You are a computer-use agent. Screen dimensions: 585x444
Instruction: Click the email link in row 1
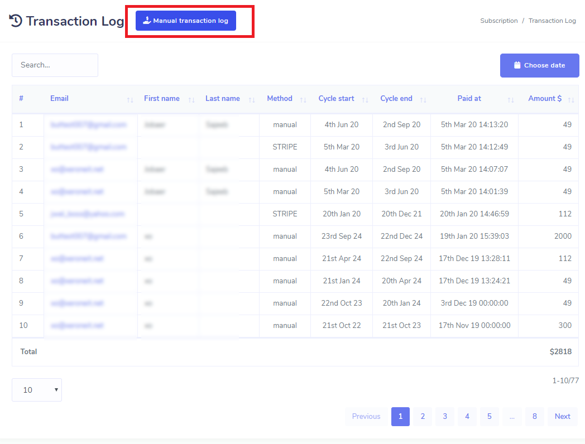click(88, 124)
